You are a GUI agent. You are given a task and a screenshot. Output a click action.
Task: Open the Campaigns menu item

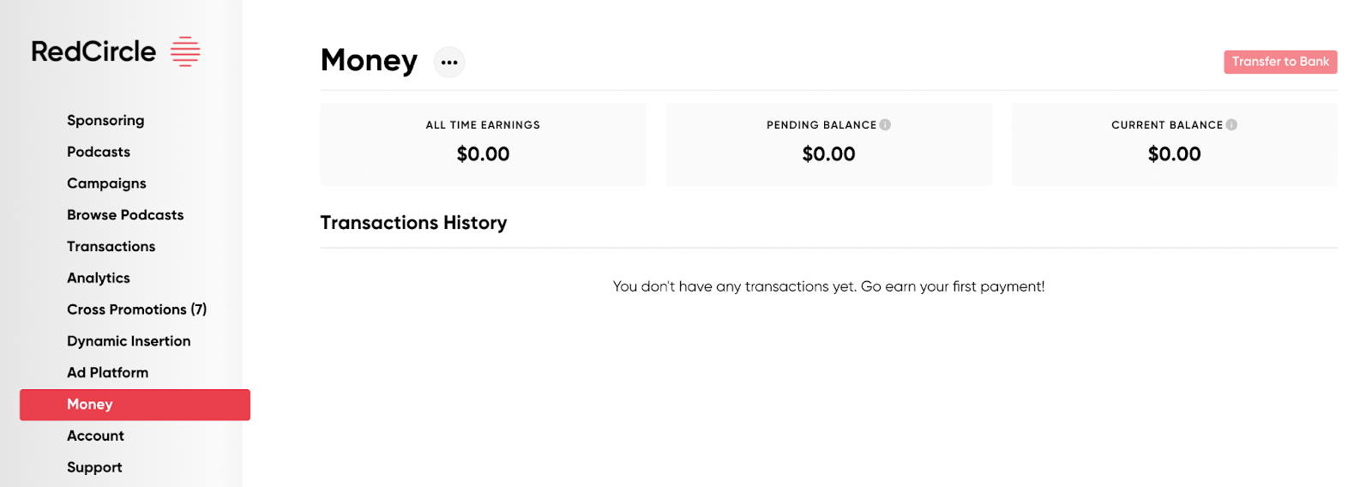point(106,183)
